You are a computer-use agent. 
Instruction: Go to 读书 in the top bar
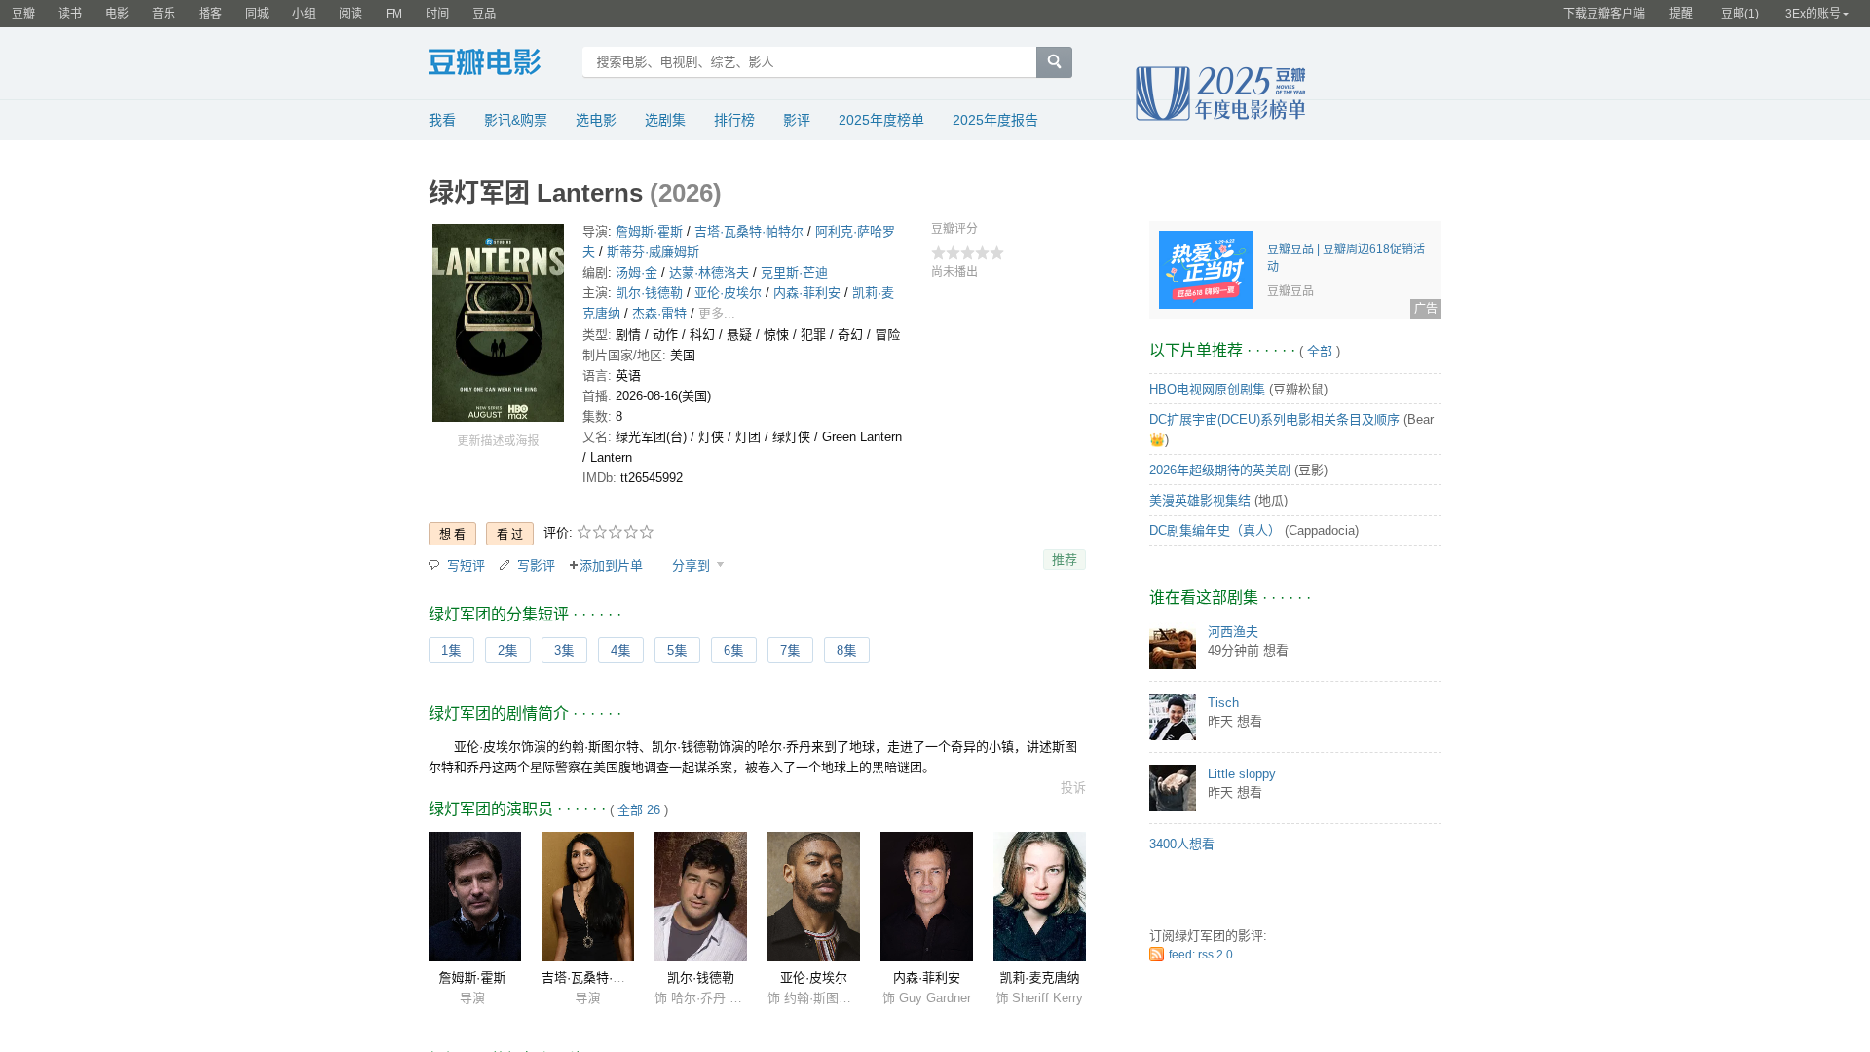pyautogui.click(x=70, y=14)
